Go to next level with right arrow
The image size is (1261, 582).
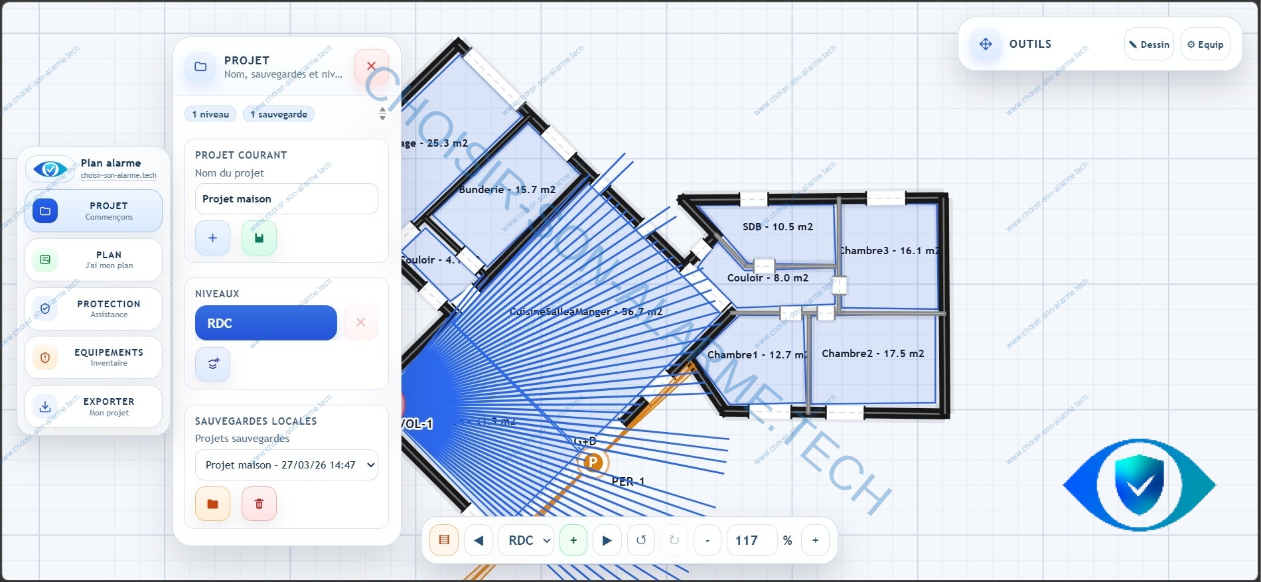click(x=607, y=540)
